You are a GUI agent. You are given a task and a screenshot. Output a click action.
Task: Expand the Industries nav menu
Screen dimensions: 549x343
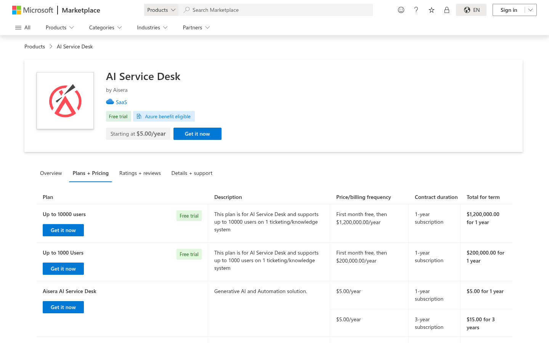pyautogui.click(x=152, y=27)
